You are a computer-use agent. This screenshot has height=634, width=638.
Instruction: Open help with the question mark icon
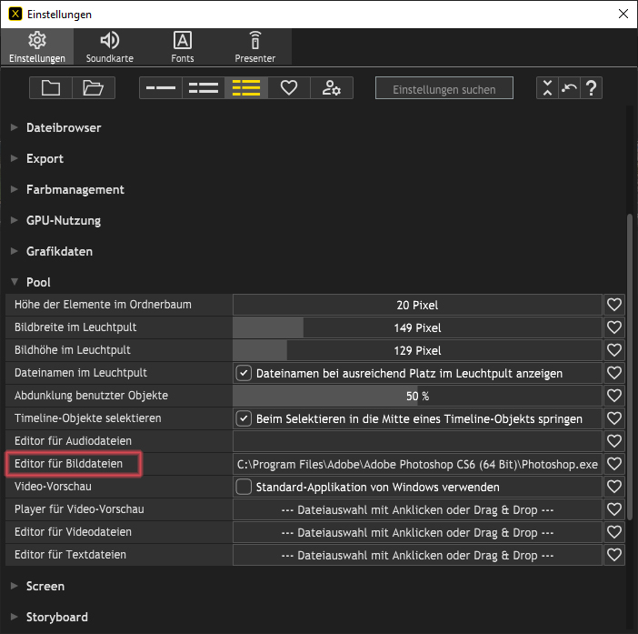point(592,88)
